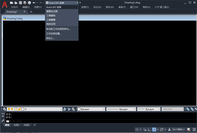Click the New drawing icon
197x133 pixels.
pyautogui.click(x=12, y=3)
